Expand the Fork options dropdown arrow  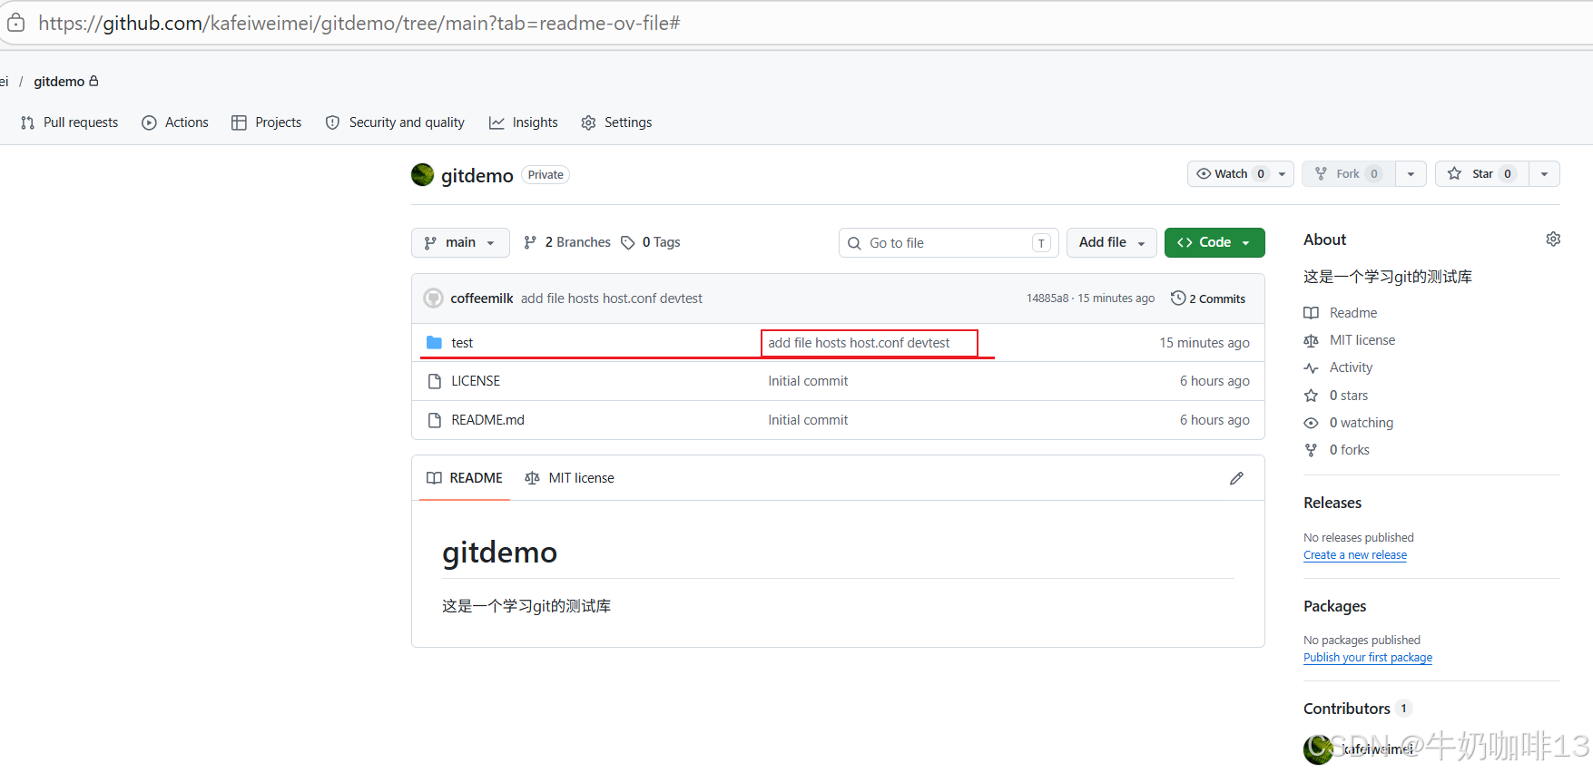[x=1411, y=174]
